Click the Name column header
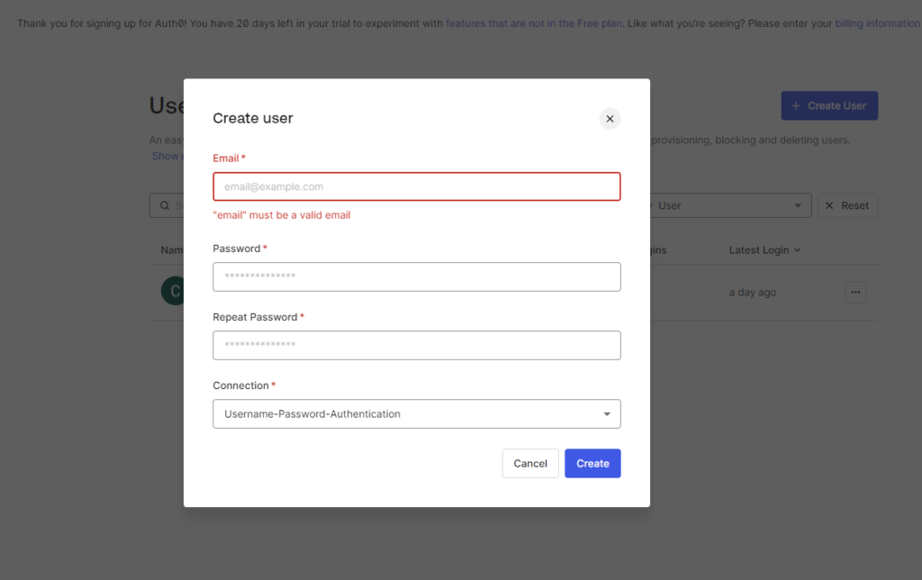This screenshot has width=922, height=580. pyautogui.click(x=171, y=250)
